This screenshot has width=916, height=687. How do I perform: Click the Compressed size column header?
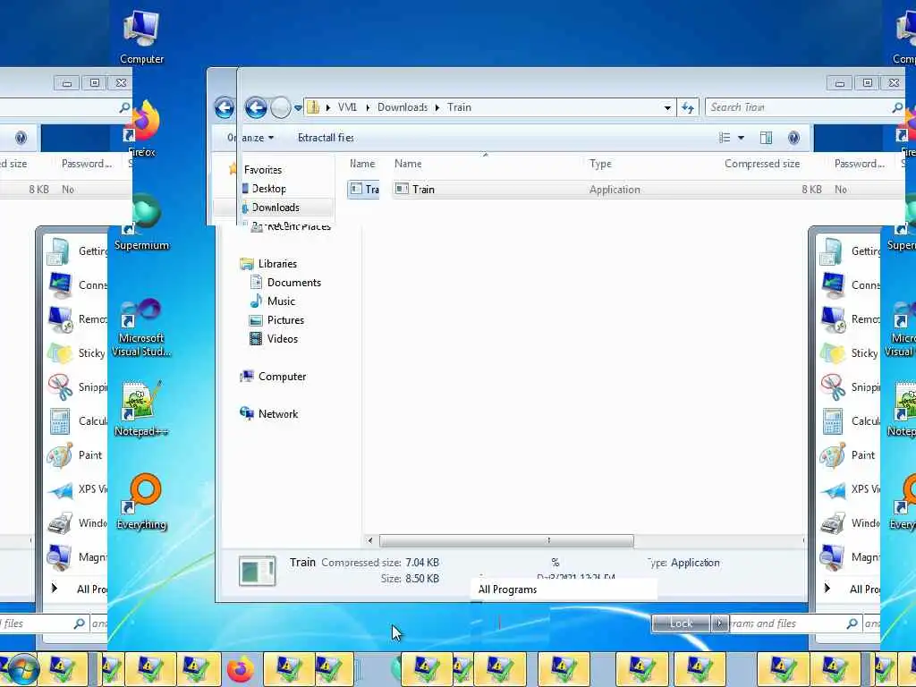pos(762,164)
